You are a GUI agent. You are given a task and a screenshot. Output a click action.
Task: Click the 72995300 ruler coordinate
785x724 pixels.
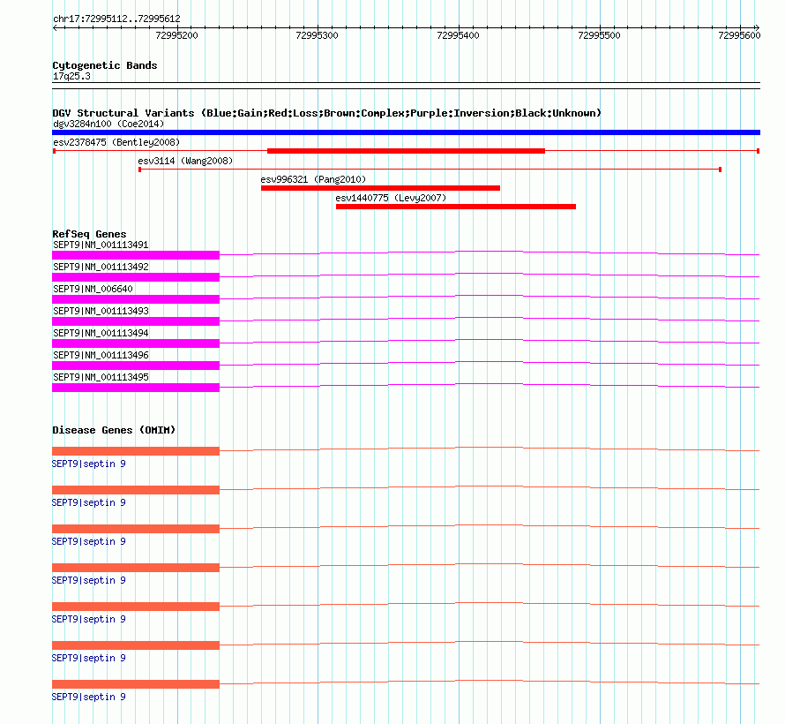(x=317, y=35)
